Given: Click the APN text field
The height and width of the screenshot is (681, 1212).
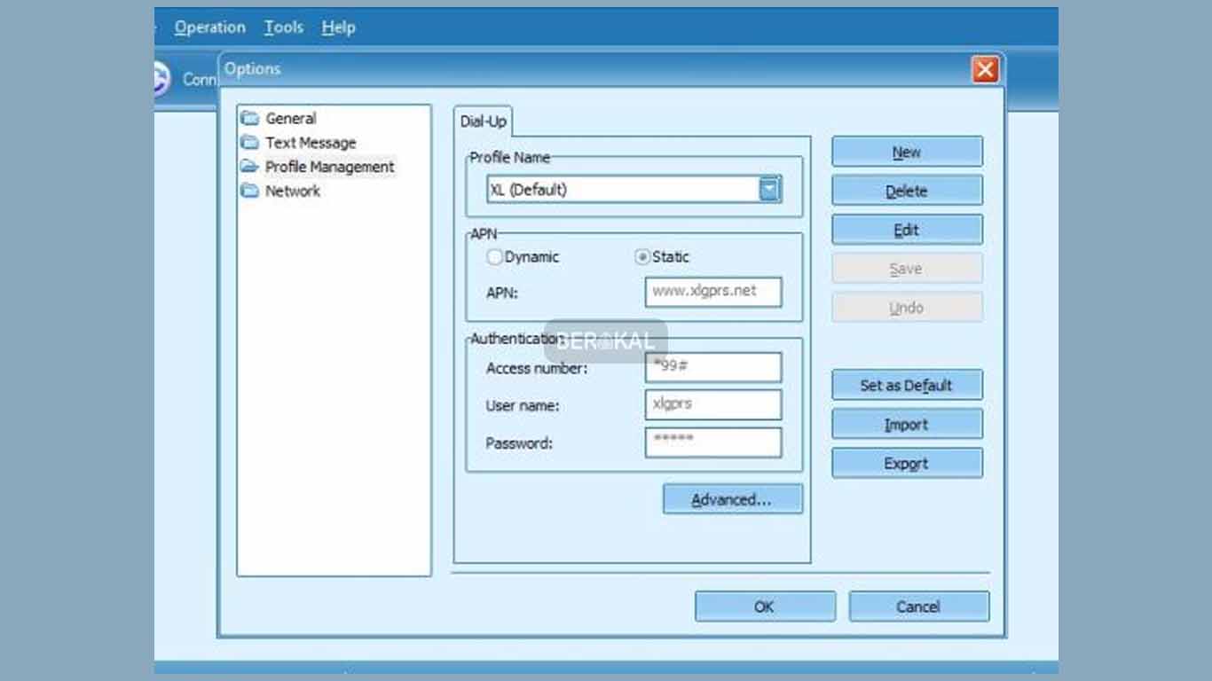Looking at the screenshot, I should tap(712, 291).
